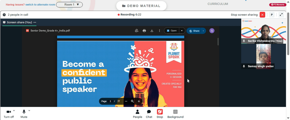The width and height of the screenshot is (290, 120).
Task: Enter fullscreen mode for the call
Action: click(281, 15)
